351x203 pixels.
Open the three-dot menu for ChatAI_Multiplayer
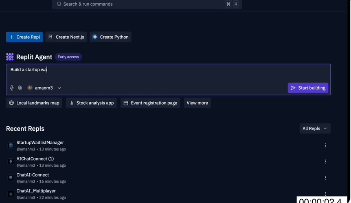click(x=325, y=194)
